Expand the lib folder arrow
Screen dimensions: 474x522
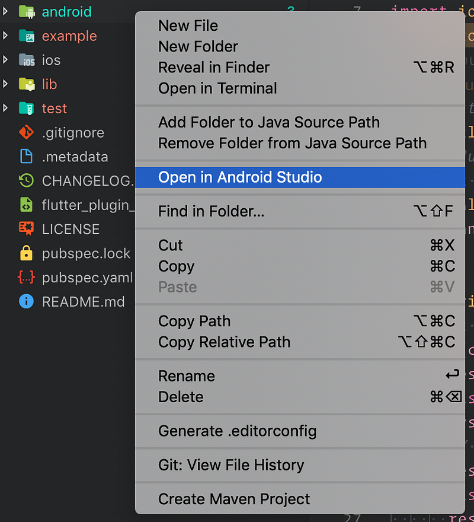pyautogui.click(x=5, y=84)
